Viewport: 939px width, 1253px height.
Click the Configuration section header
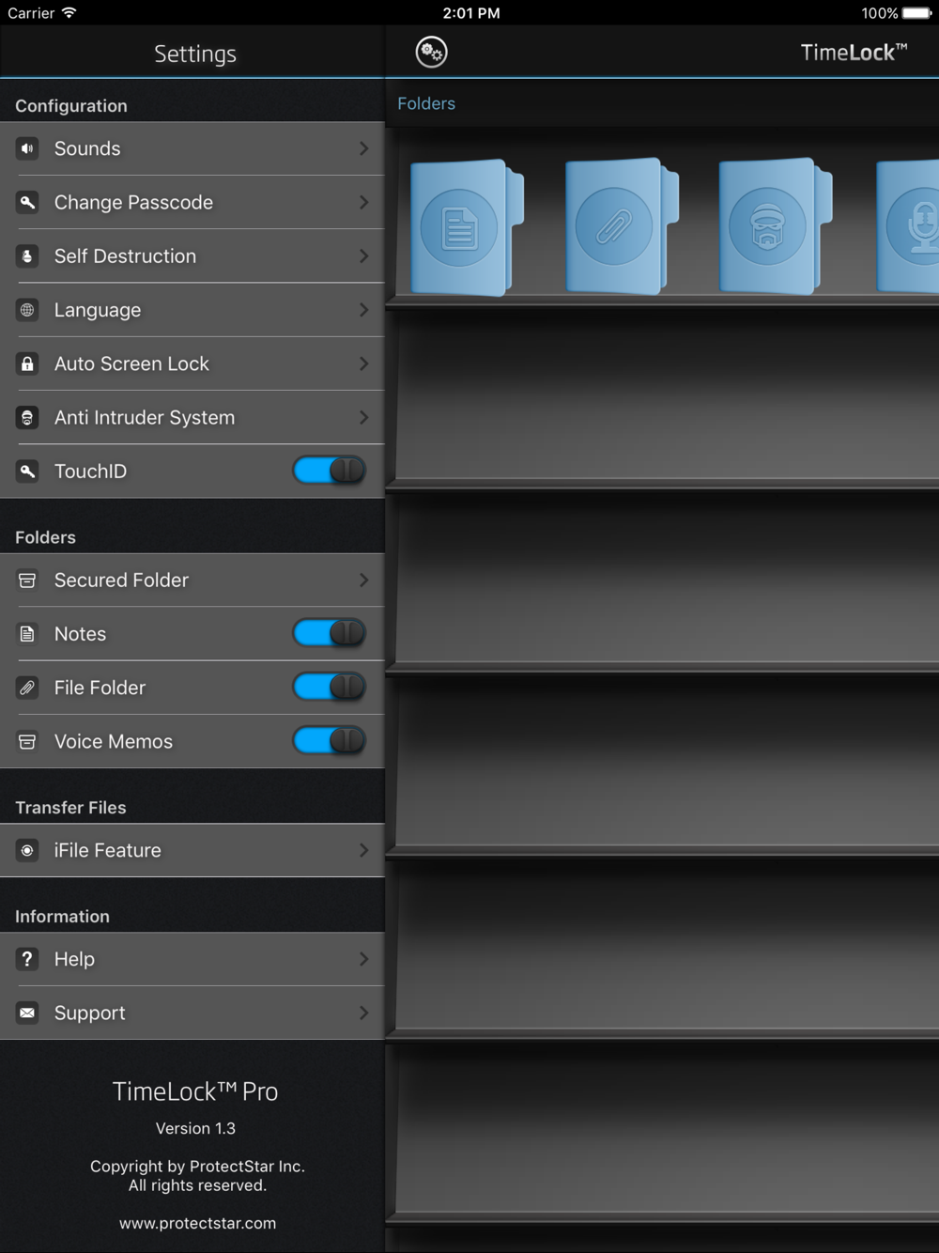pos(71,106)
